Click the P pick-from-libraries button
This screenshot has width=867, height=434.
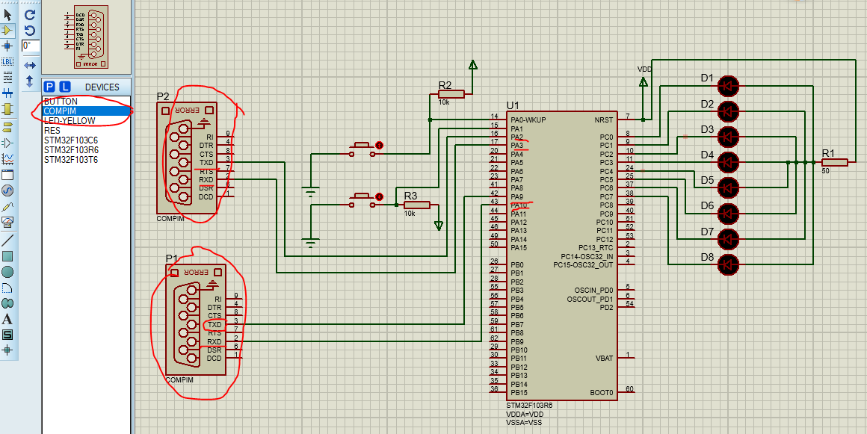[49, 87]
